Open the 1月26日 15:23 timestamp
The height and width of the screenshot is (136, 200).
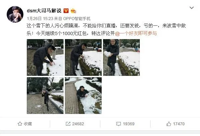pos(40,19)
